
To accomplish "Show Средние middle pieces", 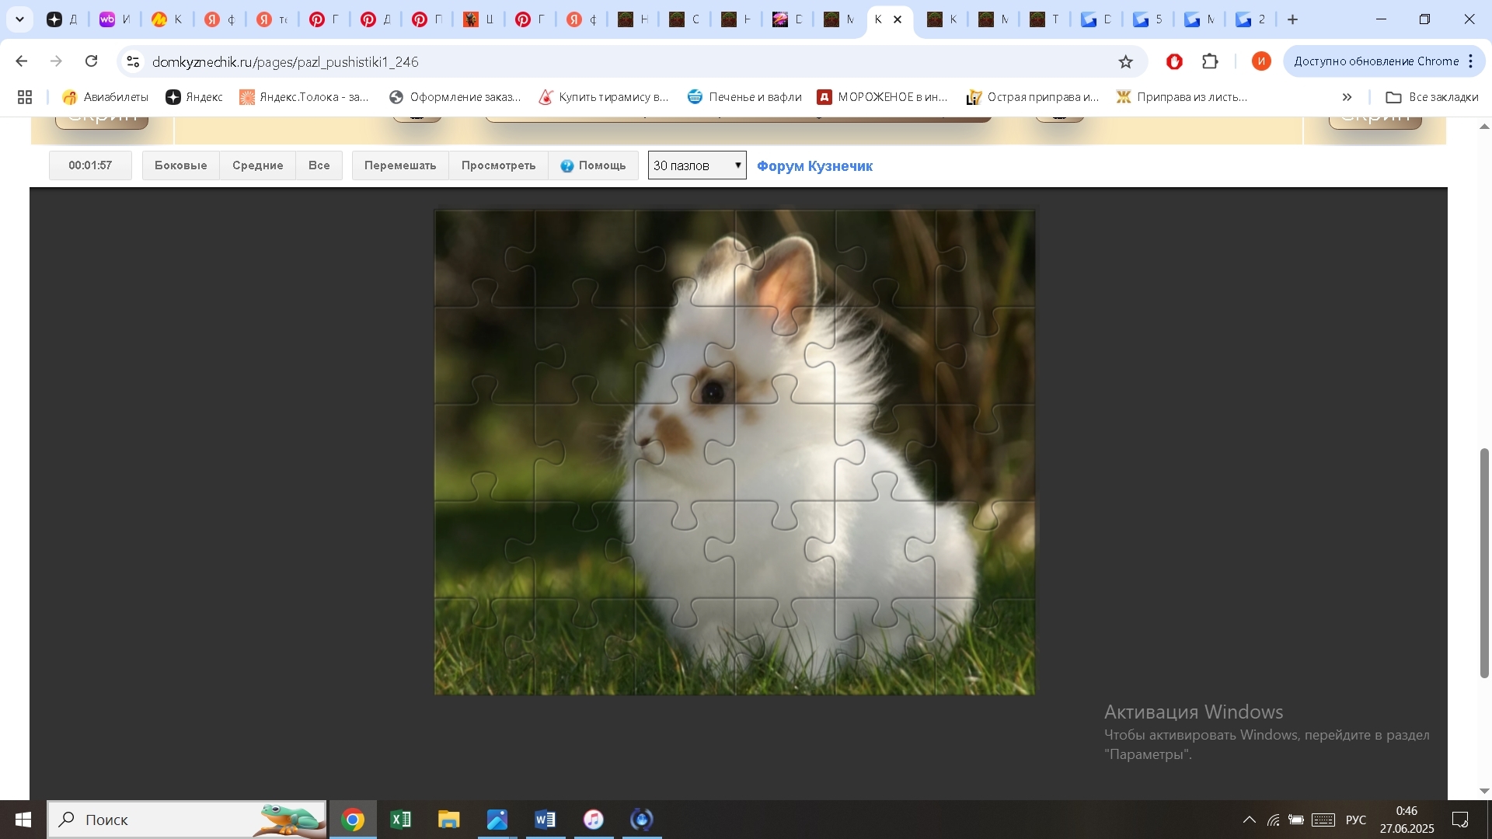I will pyautogui.click(x=258, y=165).
